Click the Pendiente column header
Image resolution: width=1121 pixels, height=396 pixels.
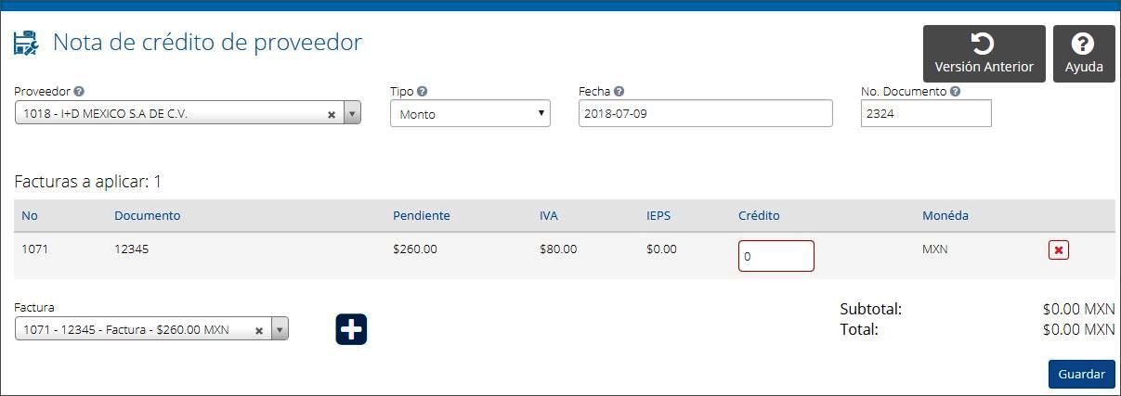tap(422, 215)
